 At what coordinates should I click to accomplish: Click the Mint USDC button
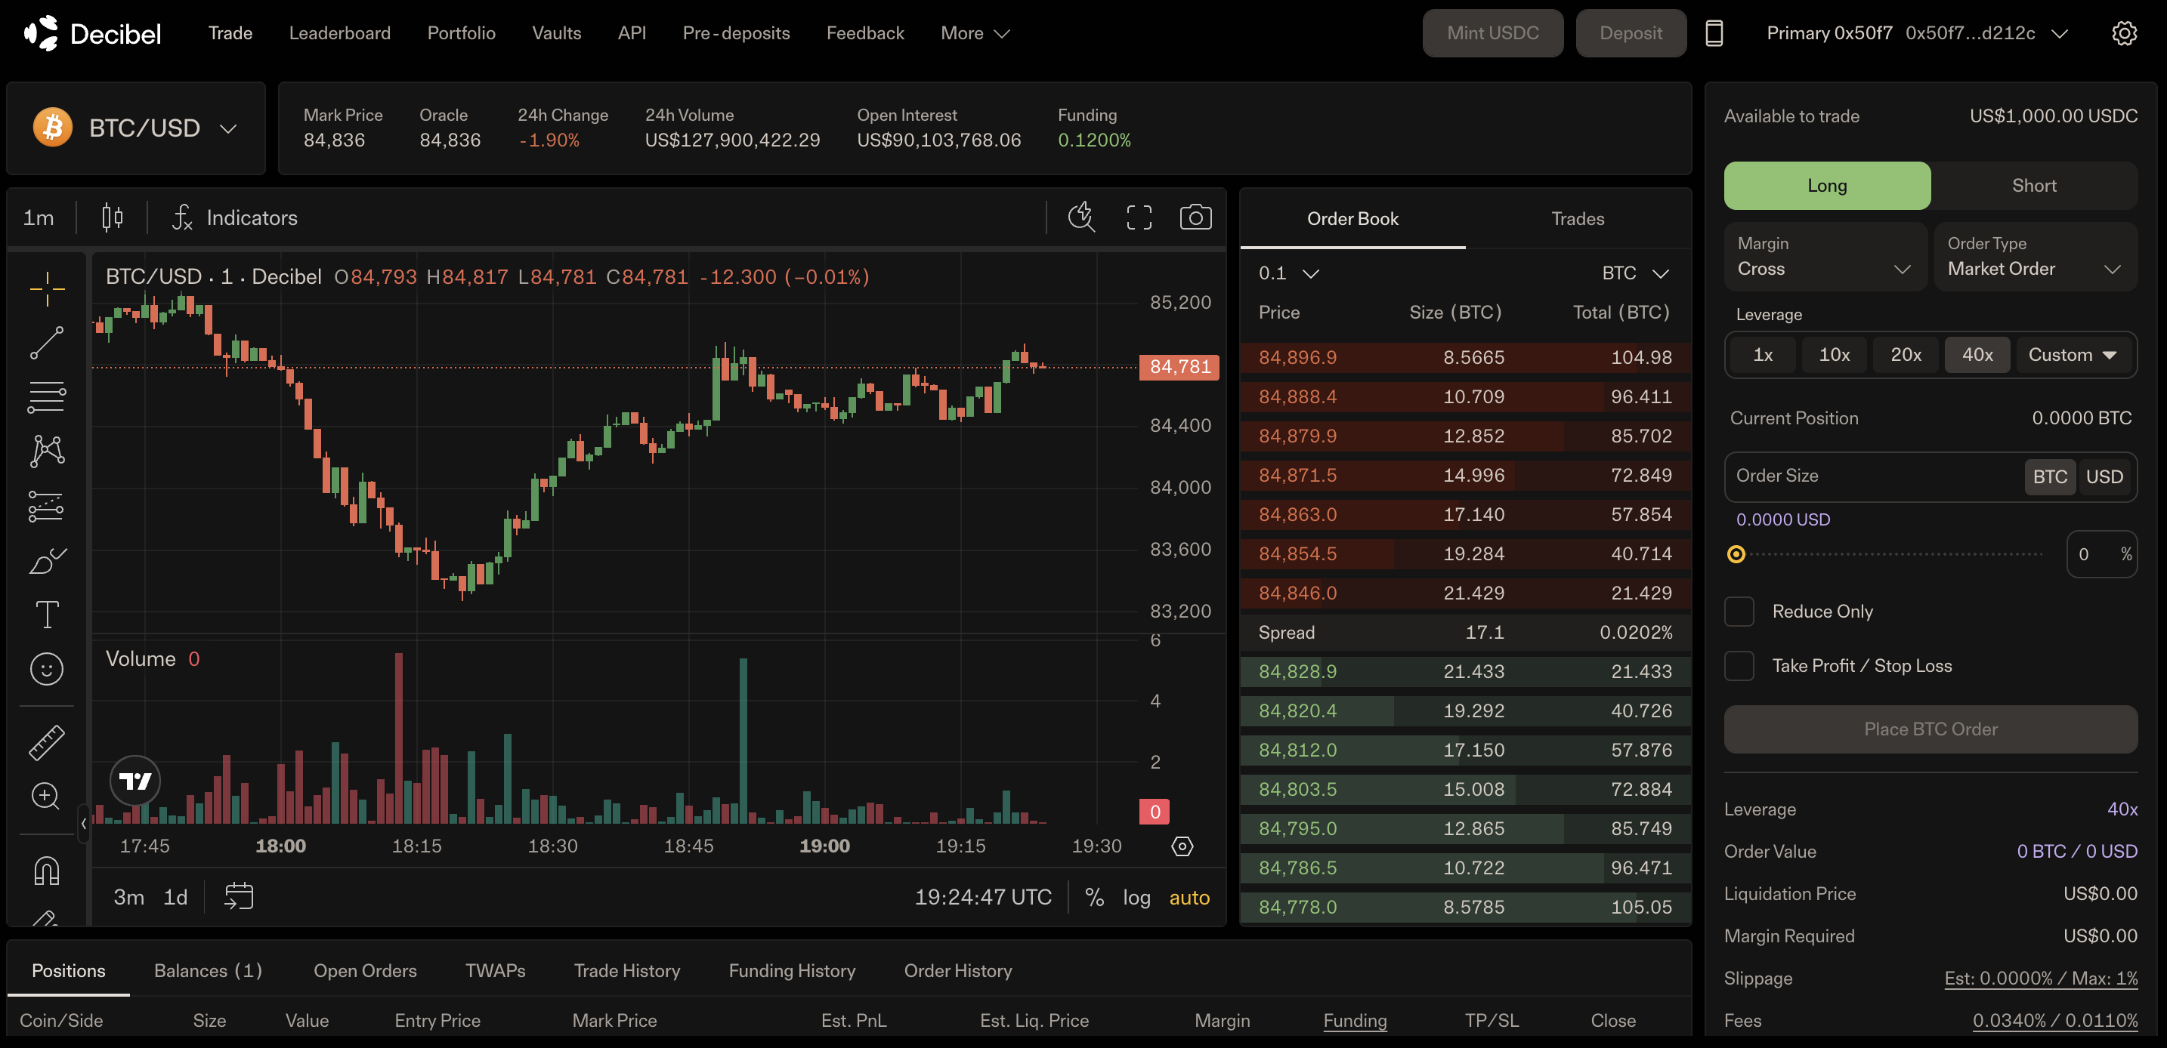coord(1492,34)
